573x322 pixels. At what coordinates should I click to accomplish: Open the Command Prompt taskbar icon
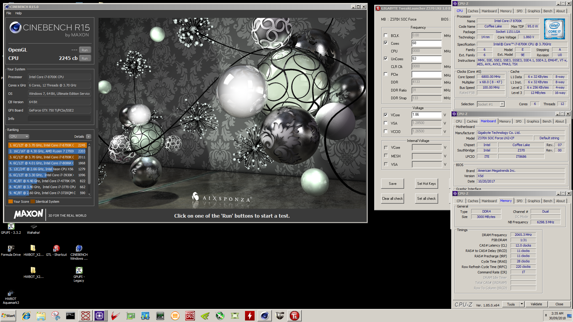pyautogui.click(x=71, y=316)
